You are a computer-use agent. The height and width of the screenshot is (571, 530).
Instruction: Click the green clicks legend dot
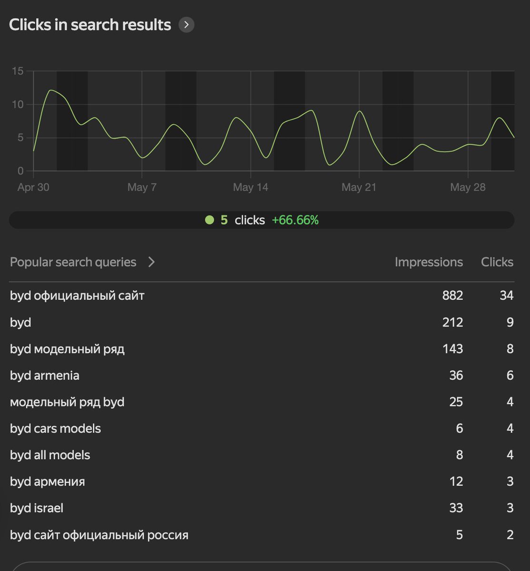click(x=209, y=220)
